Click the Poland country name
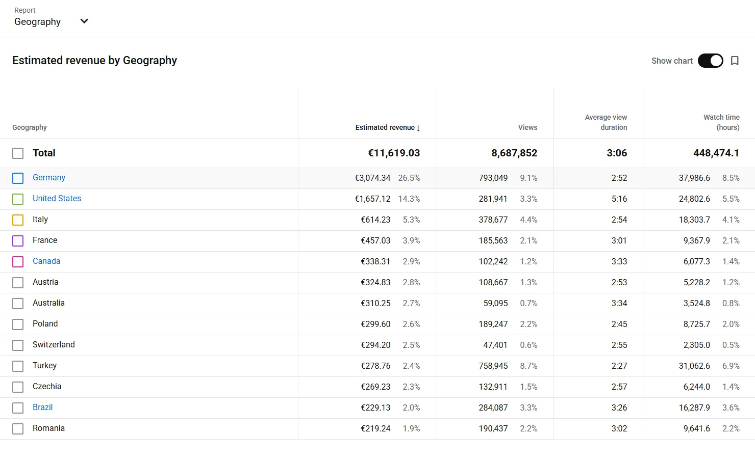Screen dimensions: 755x462 click(x=45, y=324)
